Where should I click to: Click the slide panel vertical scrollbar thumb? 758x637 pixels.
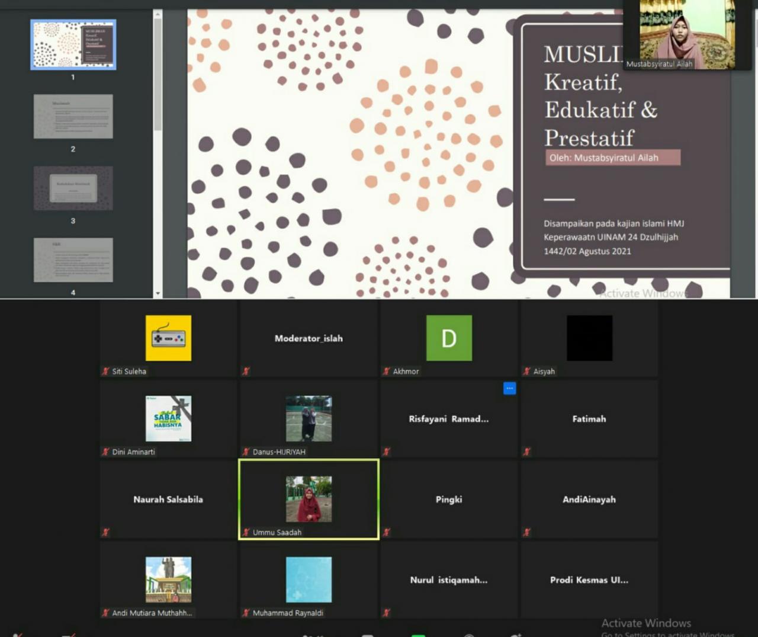158,74
